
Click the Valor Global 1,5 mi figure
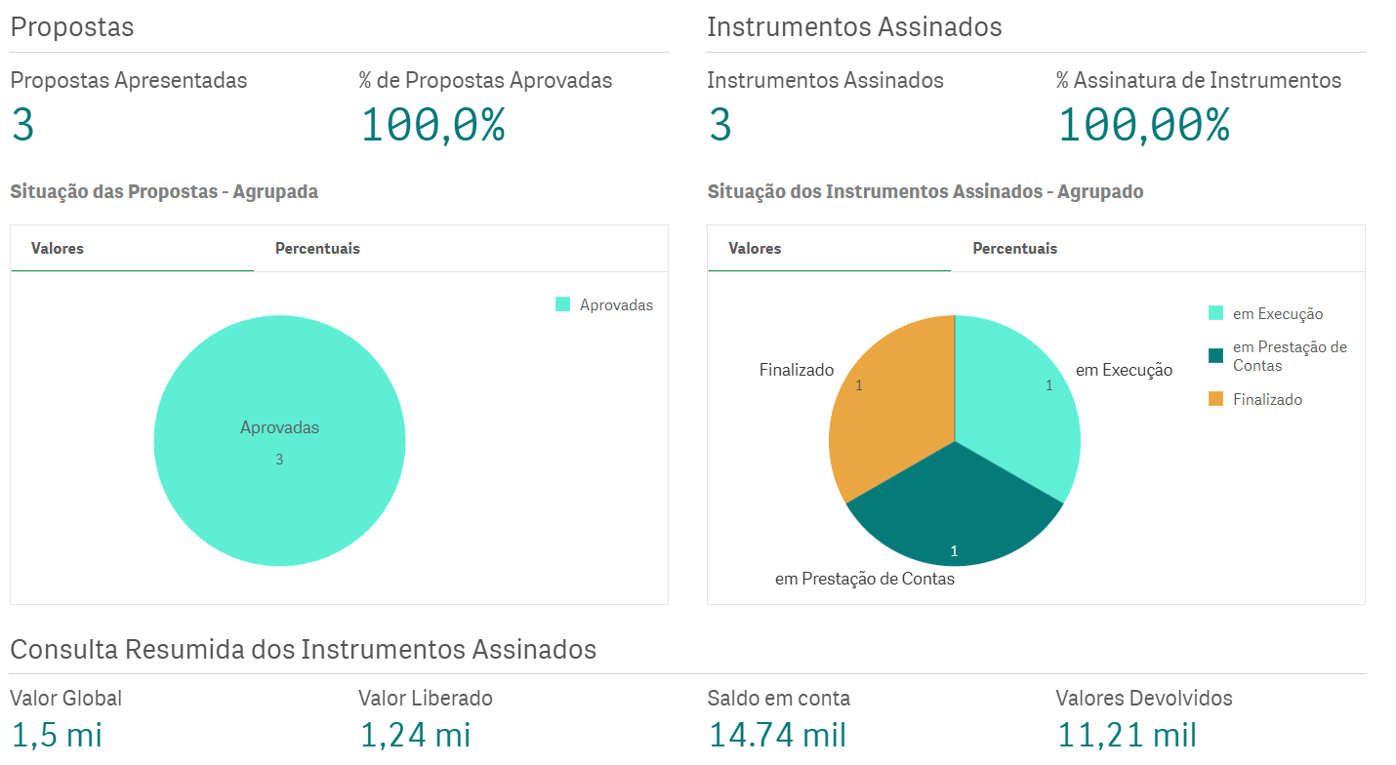tap(56, 736)
